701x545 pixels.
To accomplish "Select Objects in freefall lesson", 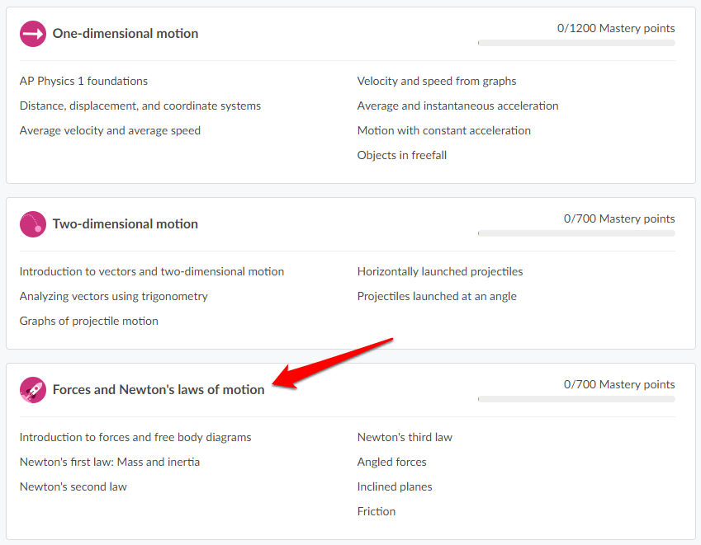I will 402,156.
